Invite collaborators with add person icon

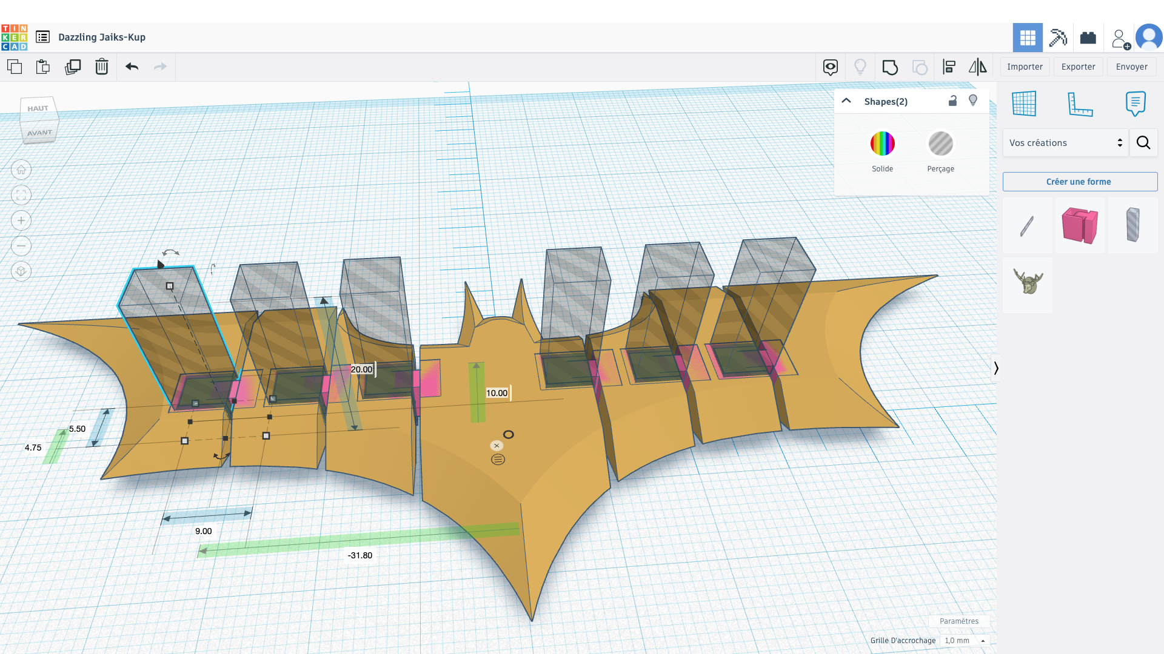tap(1121, 39)
